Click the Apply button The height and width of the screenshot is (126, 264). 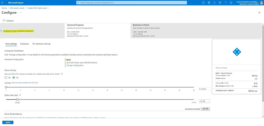pos(8,122)
